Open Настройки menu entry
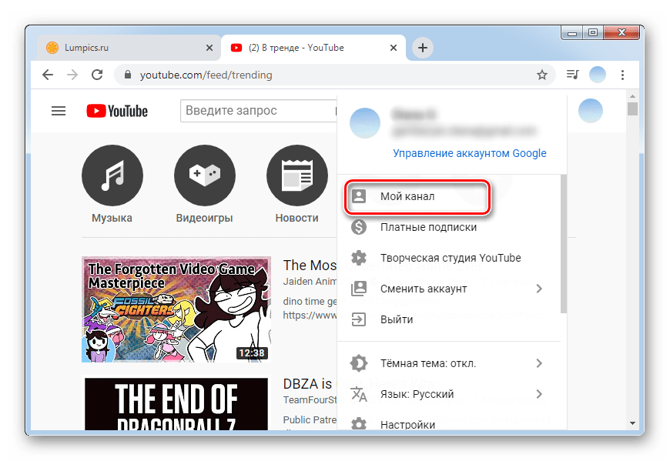This screenshot has width=670, height=461. coord(449,424)
